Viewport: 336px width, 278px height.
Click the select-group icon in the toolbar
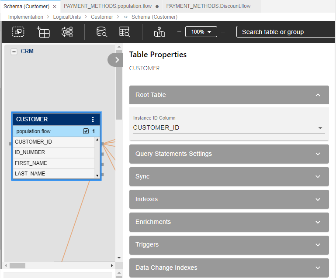pos(18,32)
